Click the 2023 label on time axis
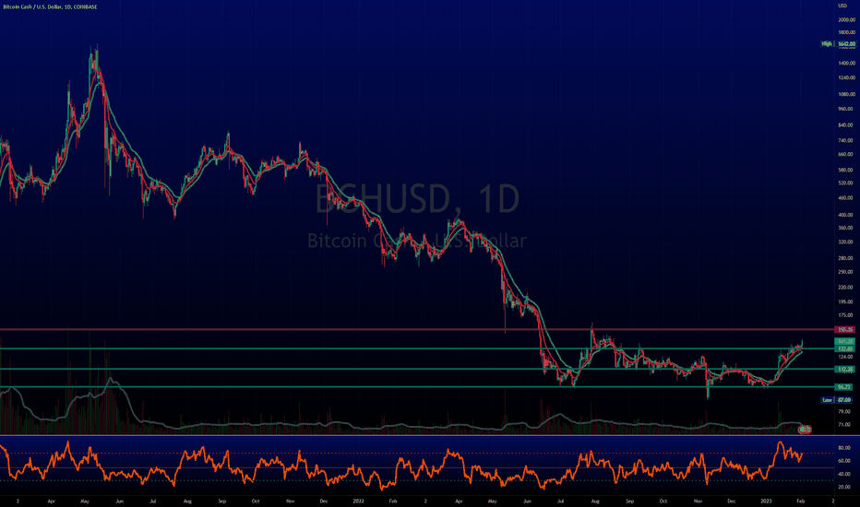 pos(766,501)
